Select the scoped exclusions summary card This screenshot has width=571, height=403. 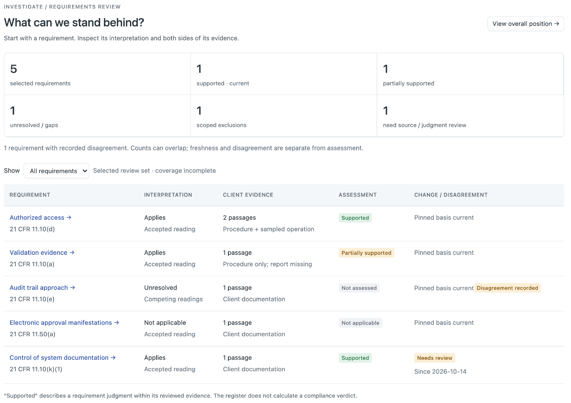pos(284,116)
